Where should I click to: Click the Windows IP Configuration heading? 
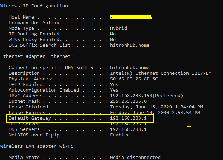(34, 6)
